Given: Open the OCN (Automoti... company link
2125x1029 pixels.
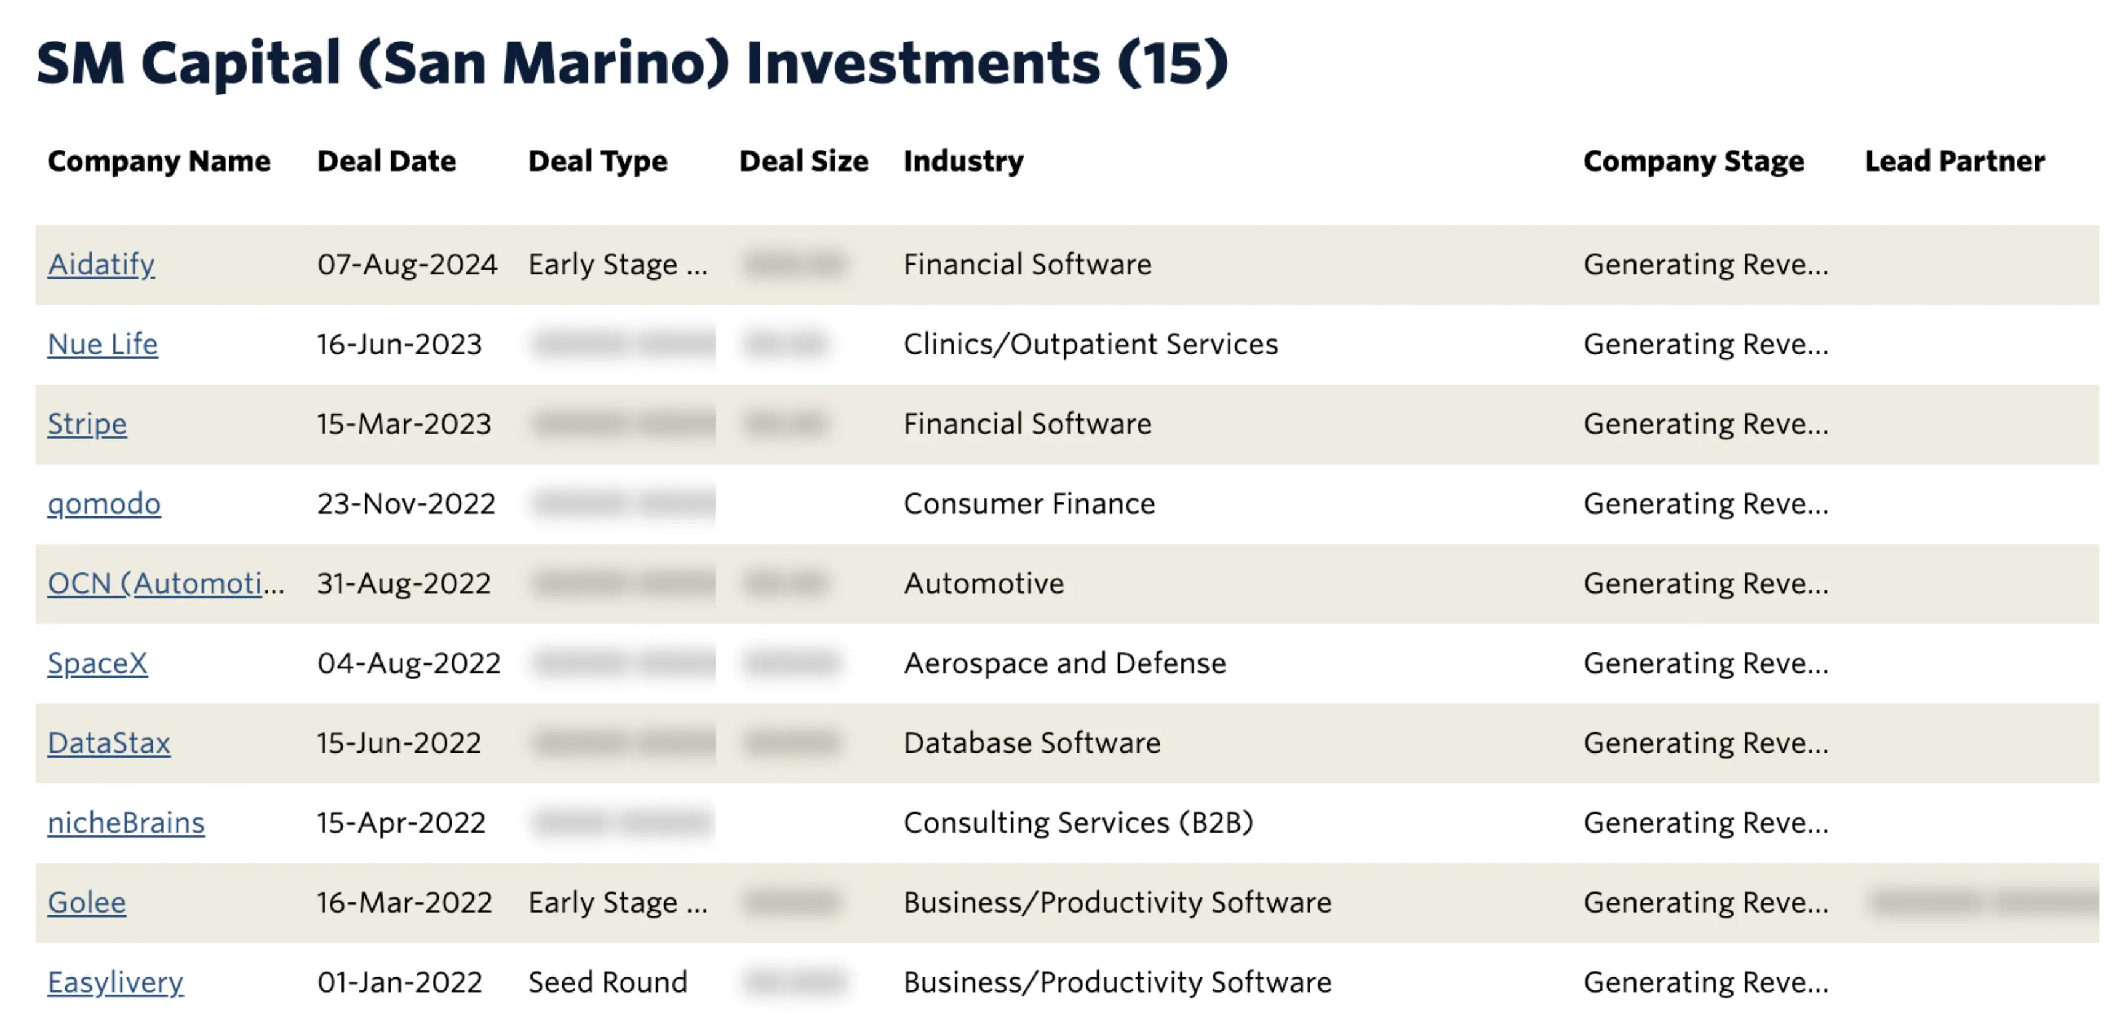Looking at the screenshot, I should [165, 583].
